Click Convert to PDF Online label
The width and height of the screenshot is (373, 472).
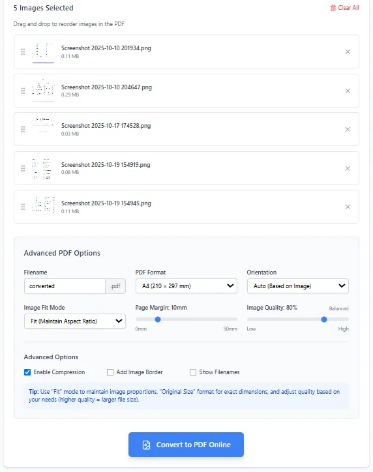pyautogui.click(x=194, y=445)
